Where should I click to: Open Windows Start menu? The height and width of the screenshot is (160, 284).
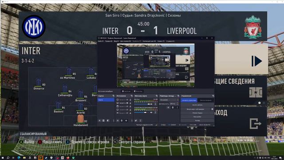point(3,158)
